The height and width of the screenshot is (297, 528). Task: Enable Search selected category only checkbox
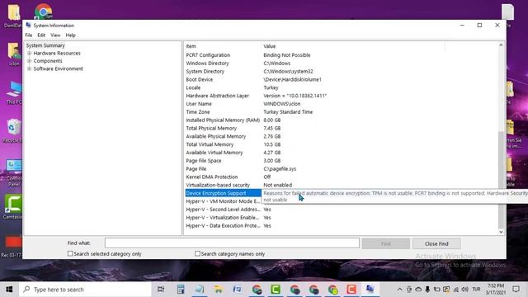pyautogui.click(x=70, y=253)
